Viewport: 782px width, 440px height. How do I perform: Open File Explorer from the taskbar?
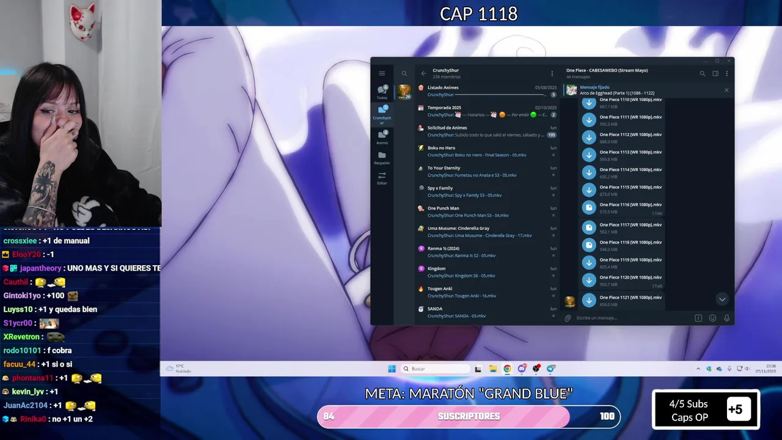click(492, 369)
